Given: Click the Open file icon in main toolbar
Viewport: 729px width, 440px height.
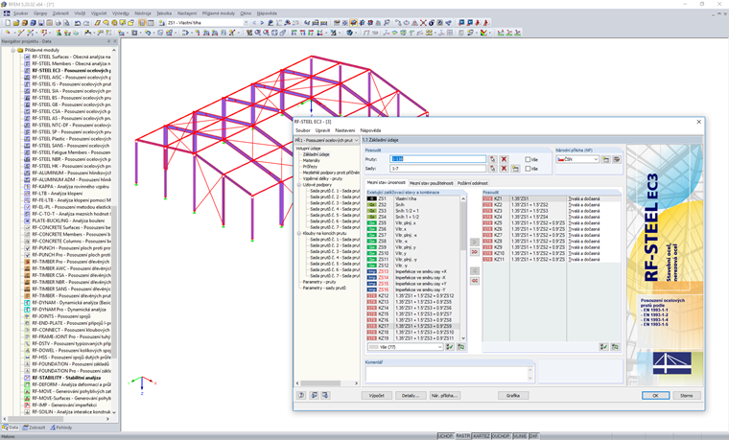Looking at the screenshot, I should pyautogui.click(x=15, y=23).
